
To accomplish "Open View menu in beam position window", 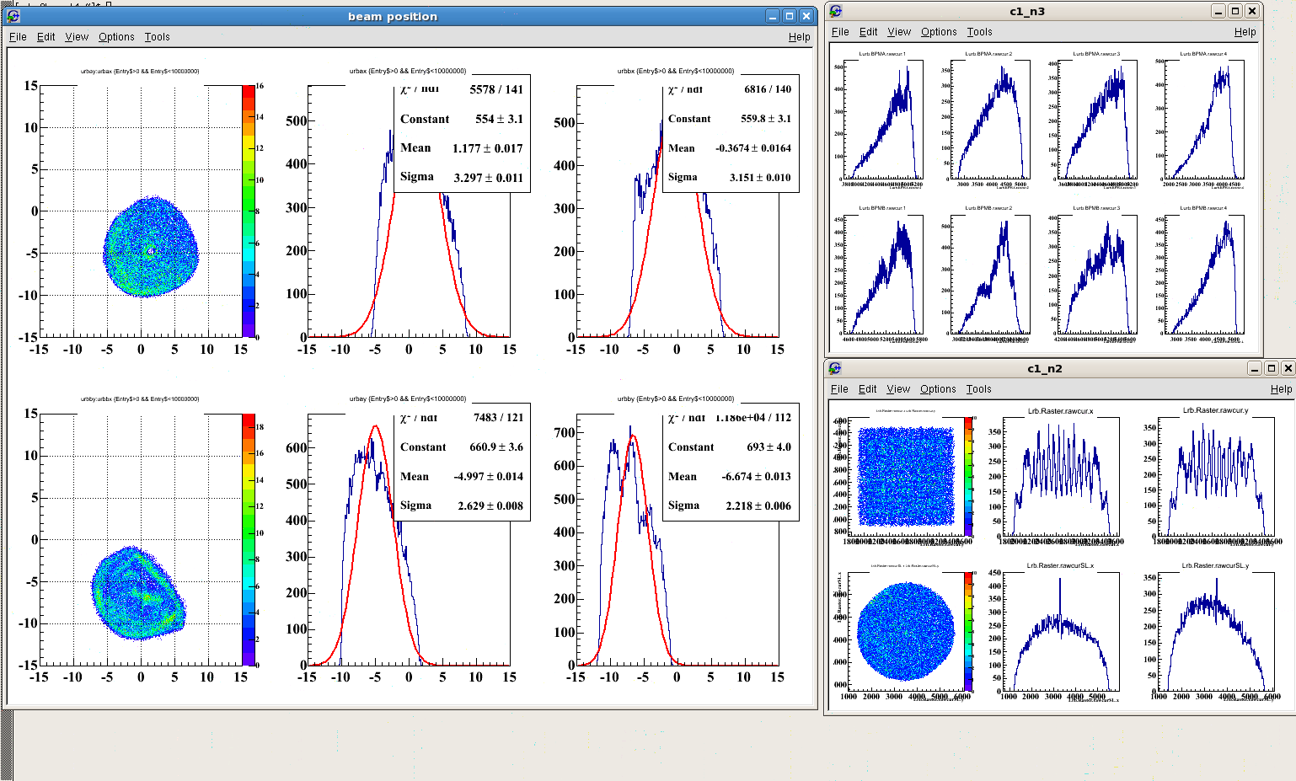I will (x=77, y=37).
